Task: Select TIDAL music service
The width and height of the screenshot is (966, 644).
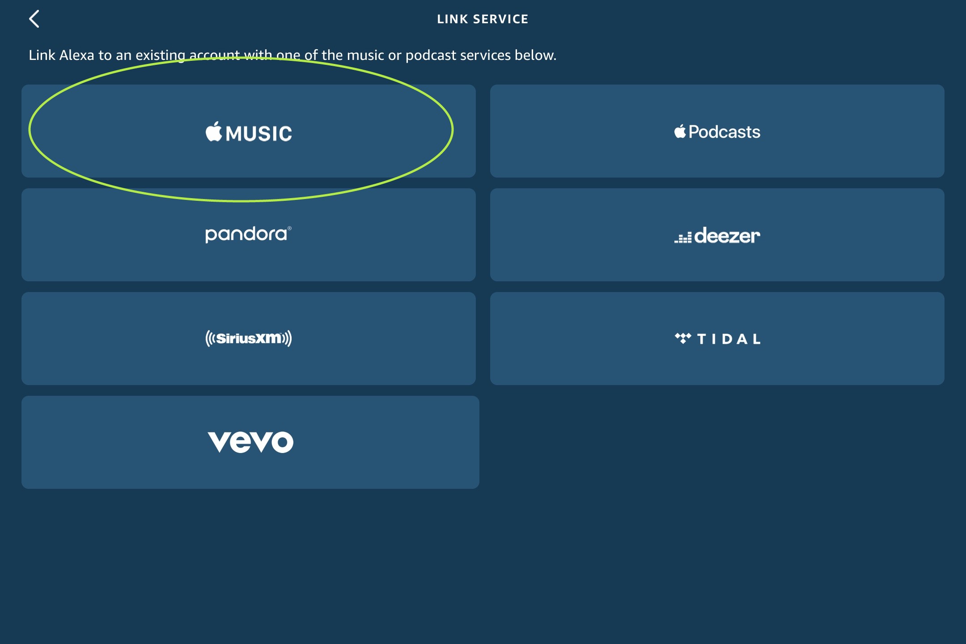Action: click(716, 338)
